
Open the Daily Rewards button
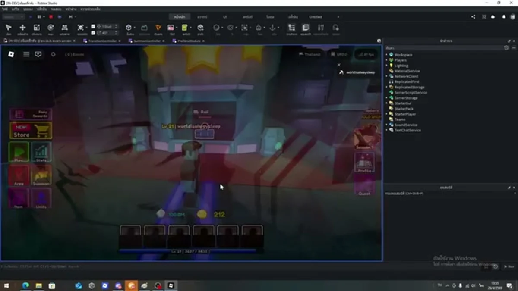click(31, 114)
